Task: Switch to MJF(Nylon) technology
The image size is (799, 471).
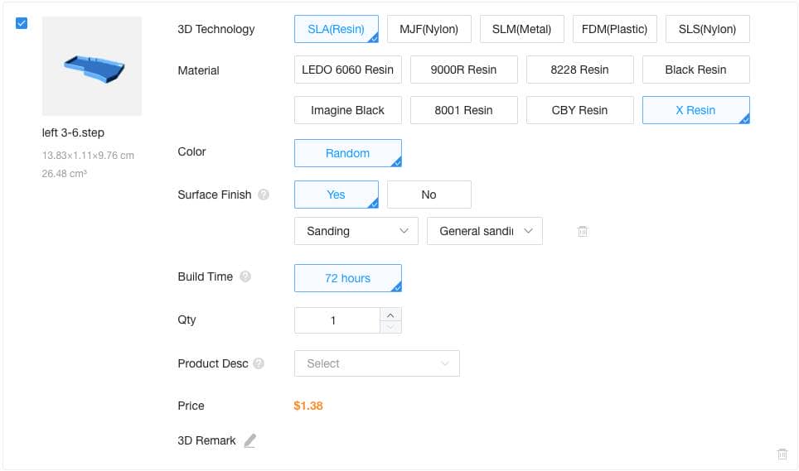Action: (429, 29)
